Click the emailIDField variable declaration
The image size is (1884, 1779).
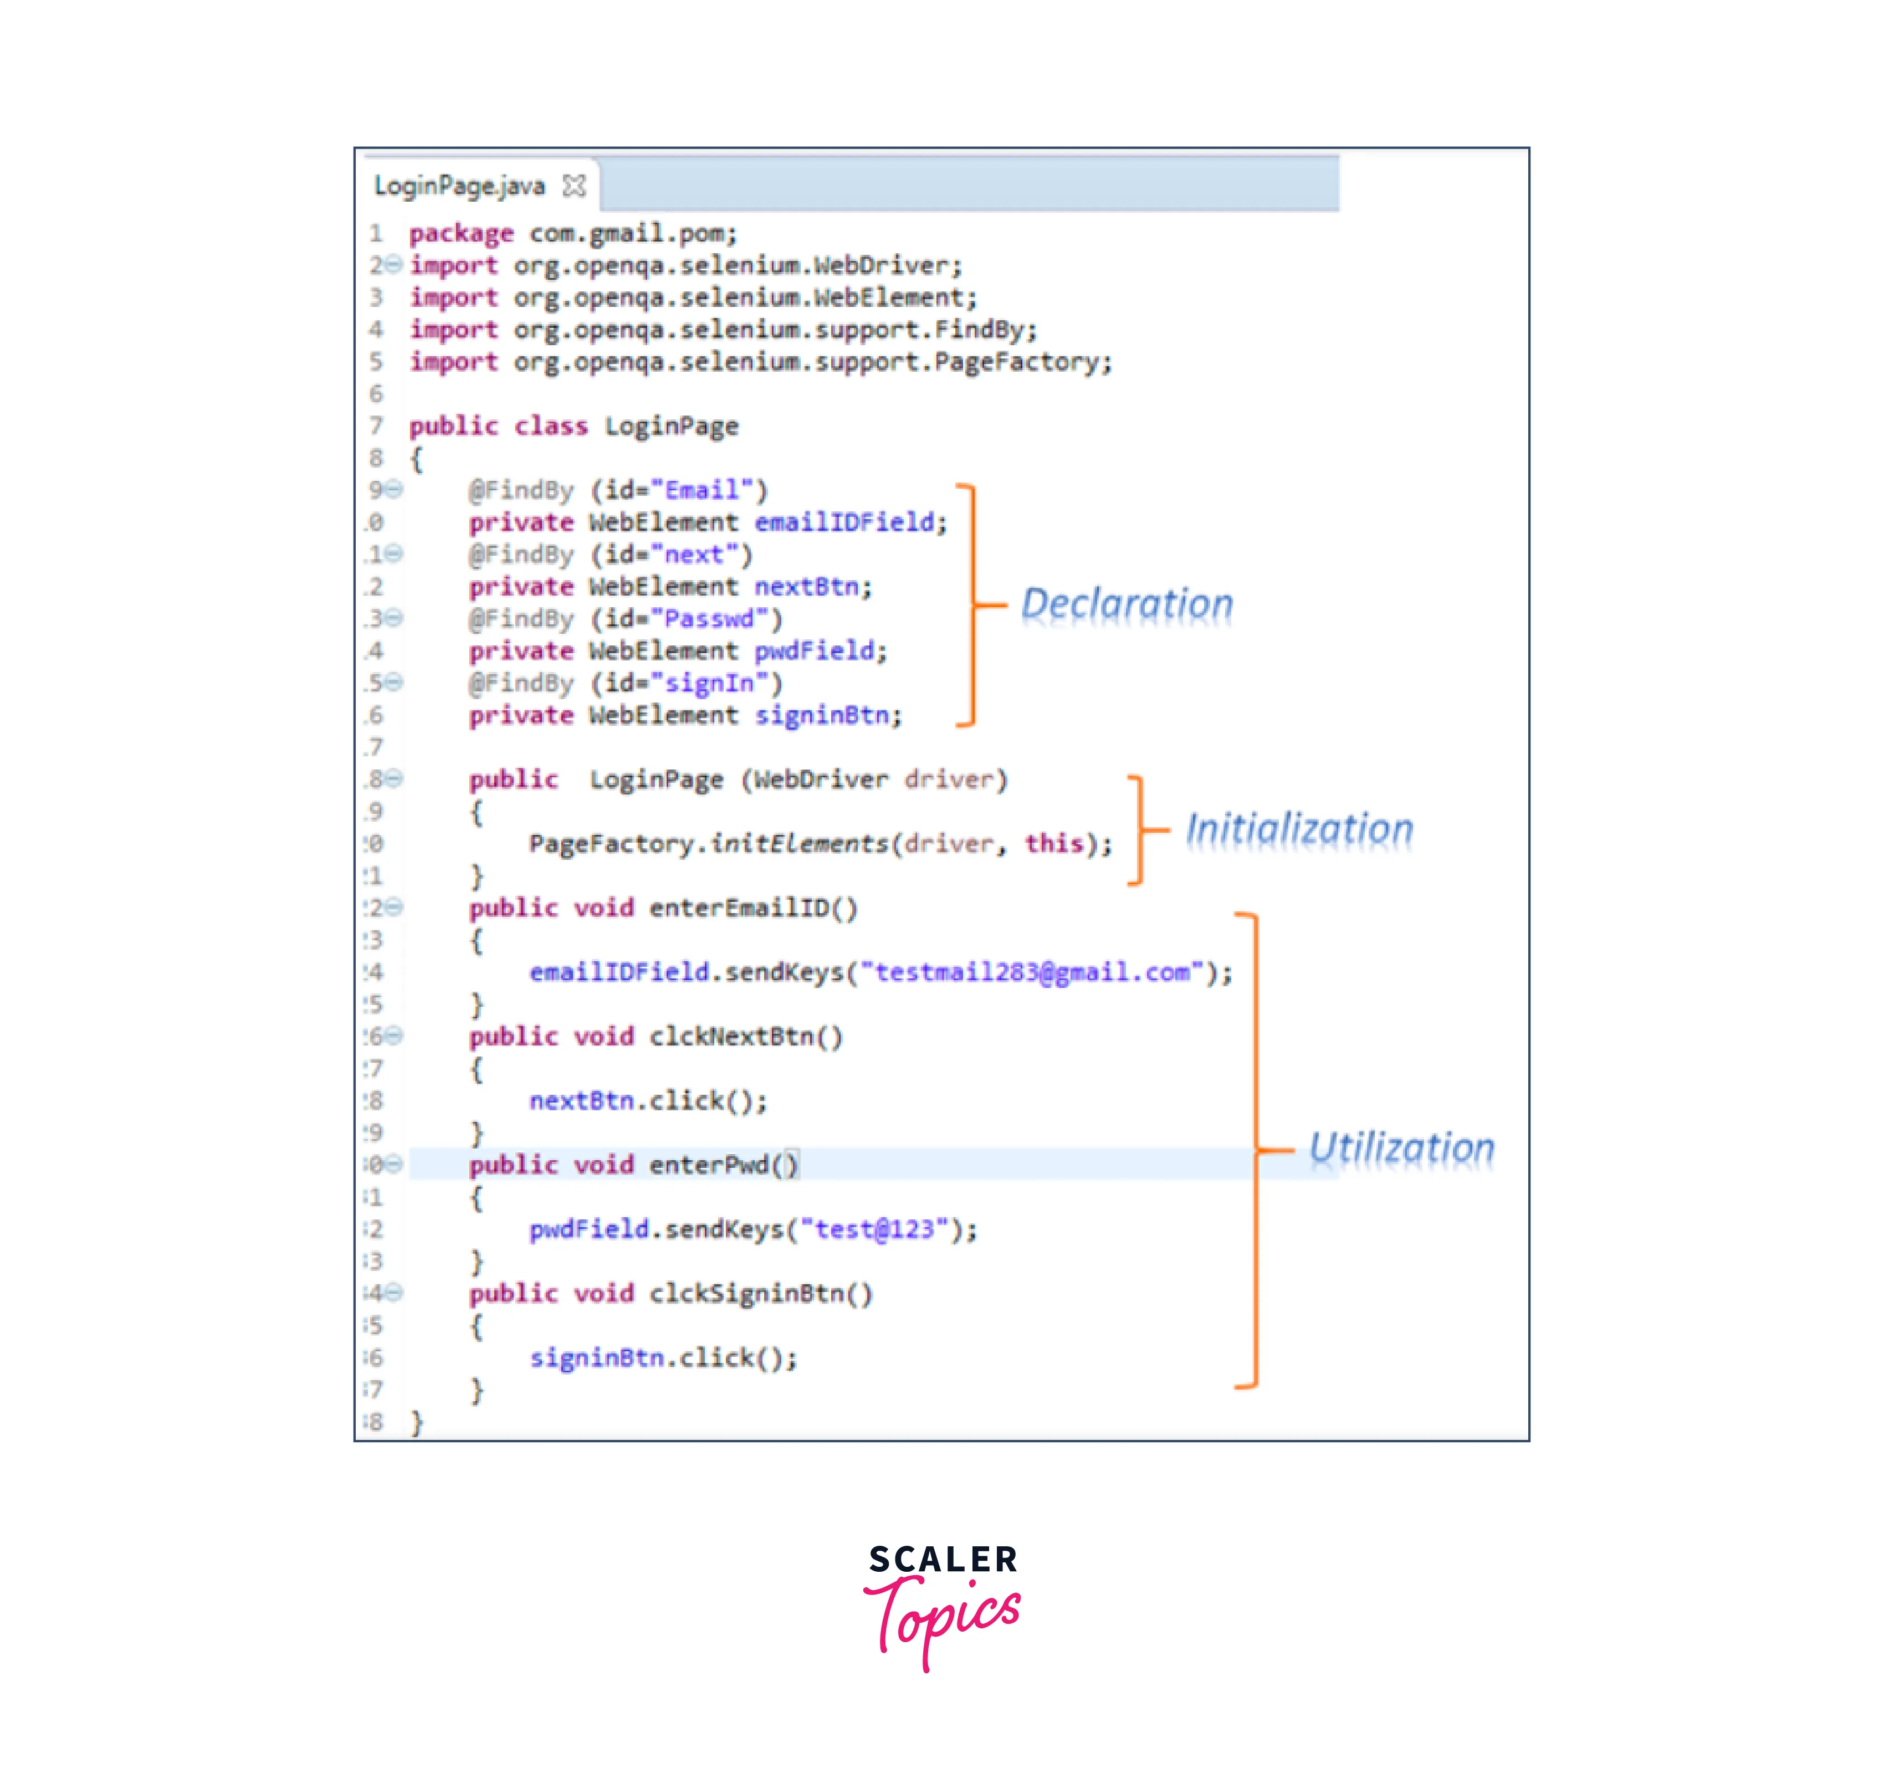pos(844,522)
